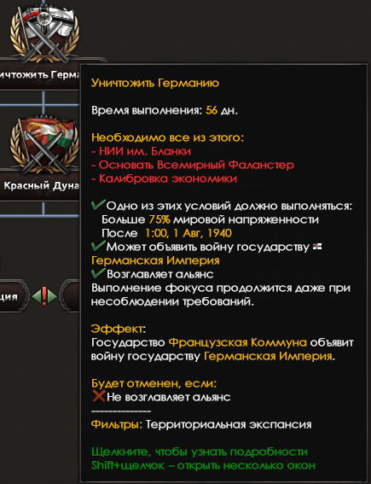Screen dimensions: 371x484
Task: Click Французская Коммуна in effect text
Action: tap(237, 342)
